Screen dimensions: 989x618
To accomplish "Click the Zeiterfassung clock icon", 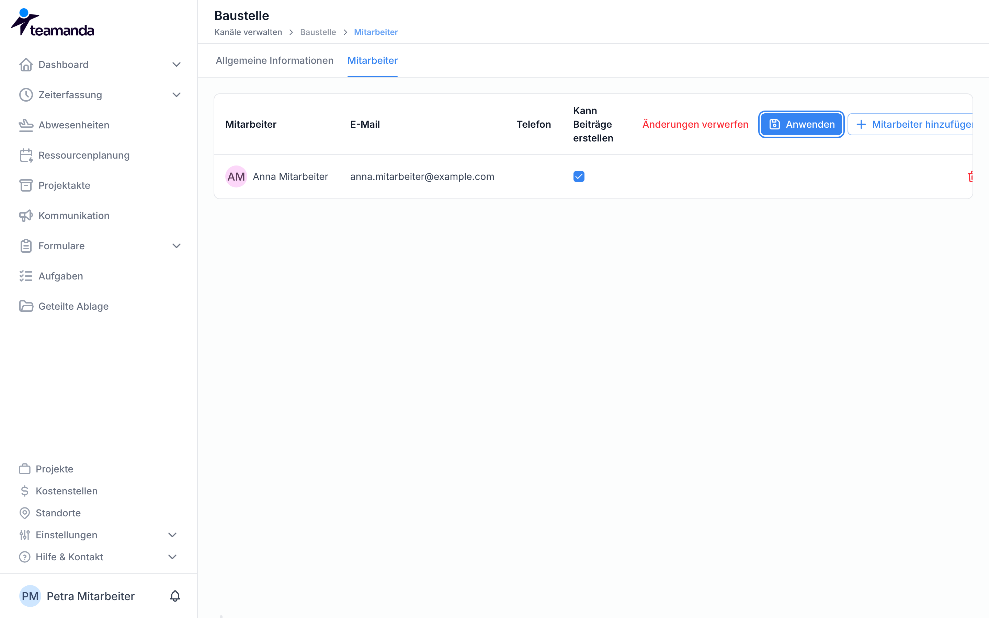I will [x=26, y=95].
